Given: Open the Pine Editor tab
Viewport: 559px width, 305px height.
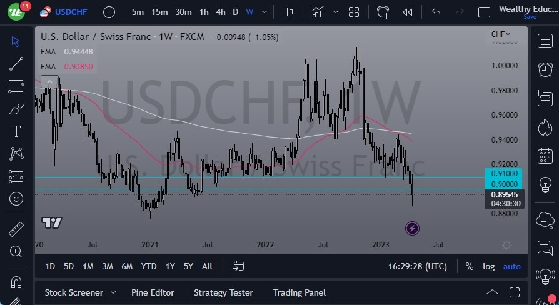Looking at the screenshot, I should tap(153, 293).
